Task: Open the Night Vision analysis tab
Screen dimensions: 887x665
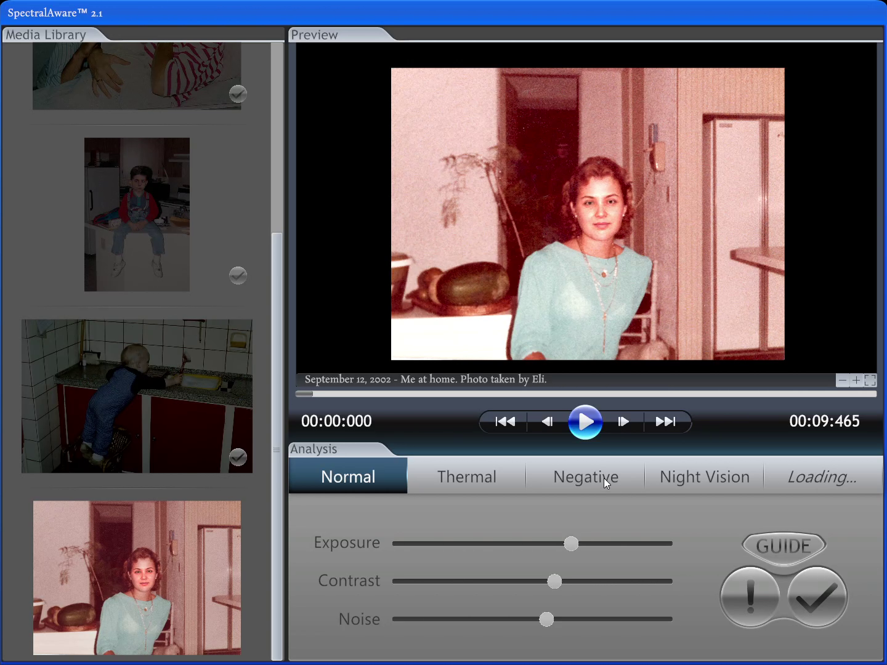Action: [x=705, y=477]
